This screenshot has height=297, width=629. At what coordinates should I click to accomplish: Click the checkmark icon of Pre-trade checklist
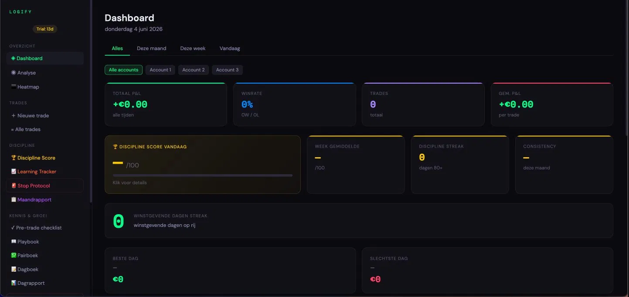[13, 228]
